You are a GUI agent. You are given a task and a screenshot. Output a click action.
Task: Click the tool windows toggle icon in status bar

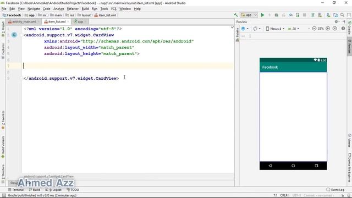[x=4, y=196]
